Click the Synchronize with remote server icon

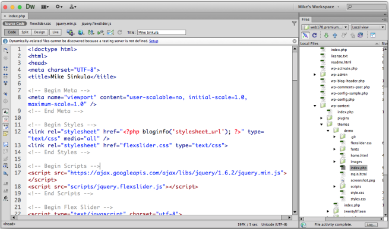pyautogui.click(x=360, y=36)
